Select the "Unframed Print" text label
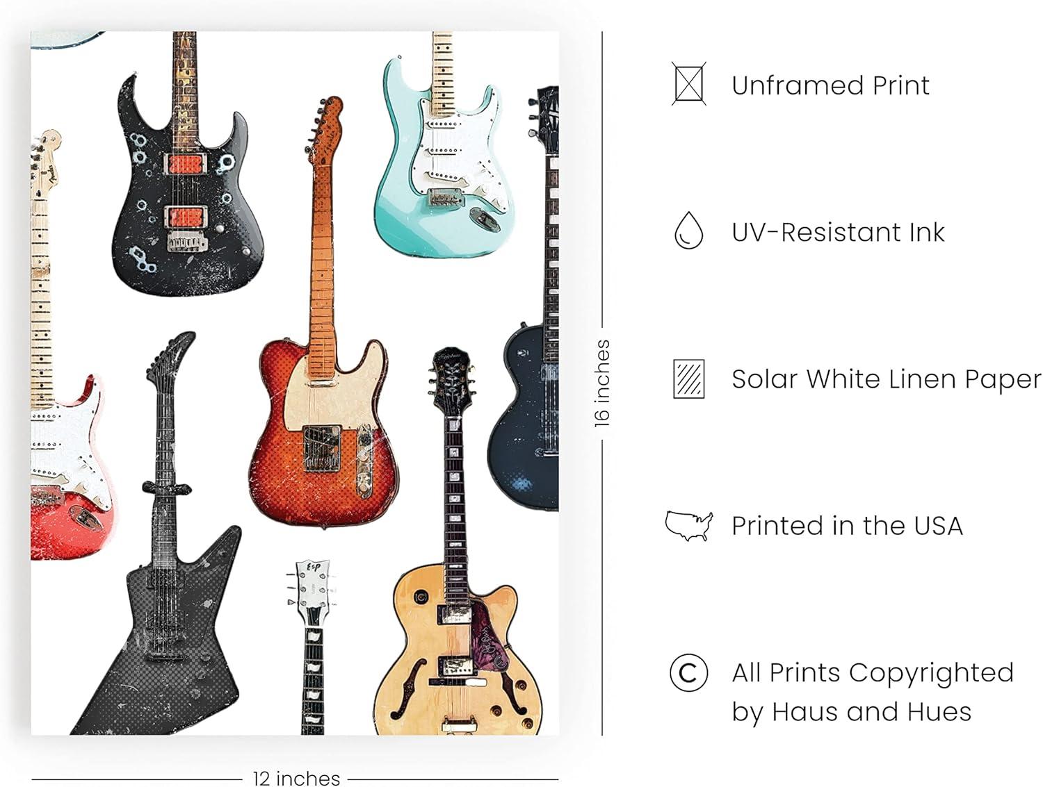The height and width of the screenshot is (787, 1043). [x=830, y=85]
